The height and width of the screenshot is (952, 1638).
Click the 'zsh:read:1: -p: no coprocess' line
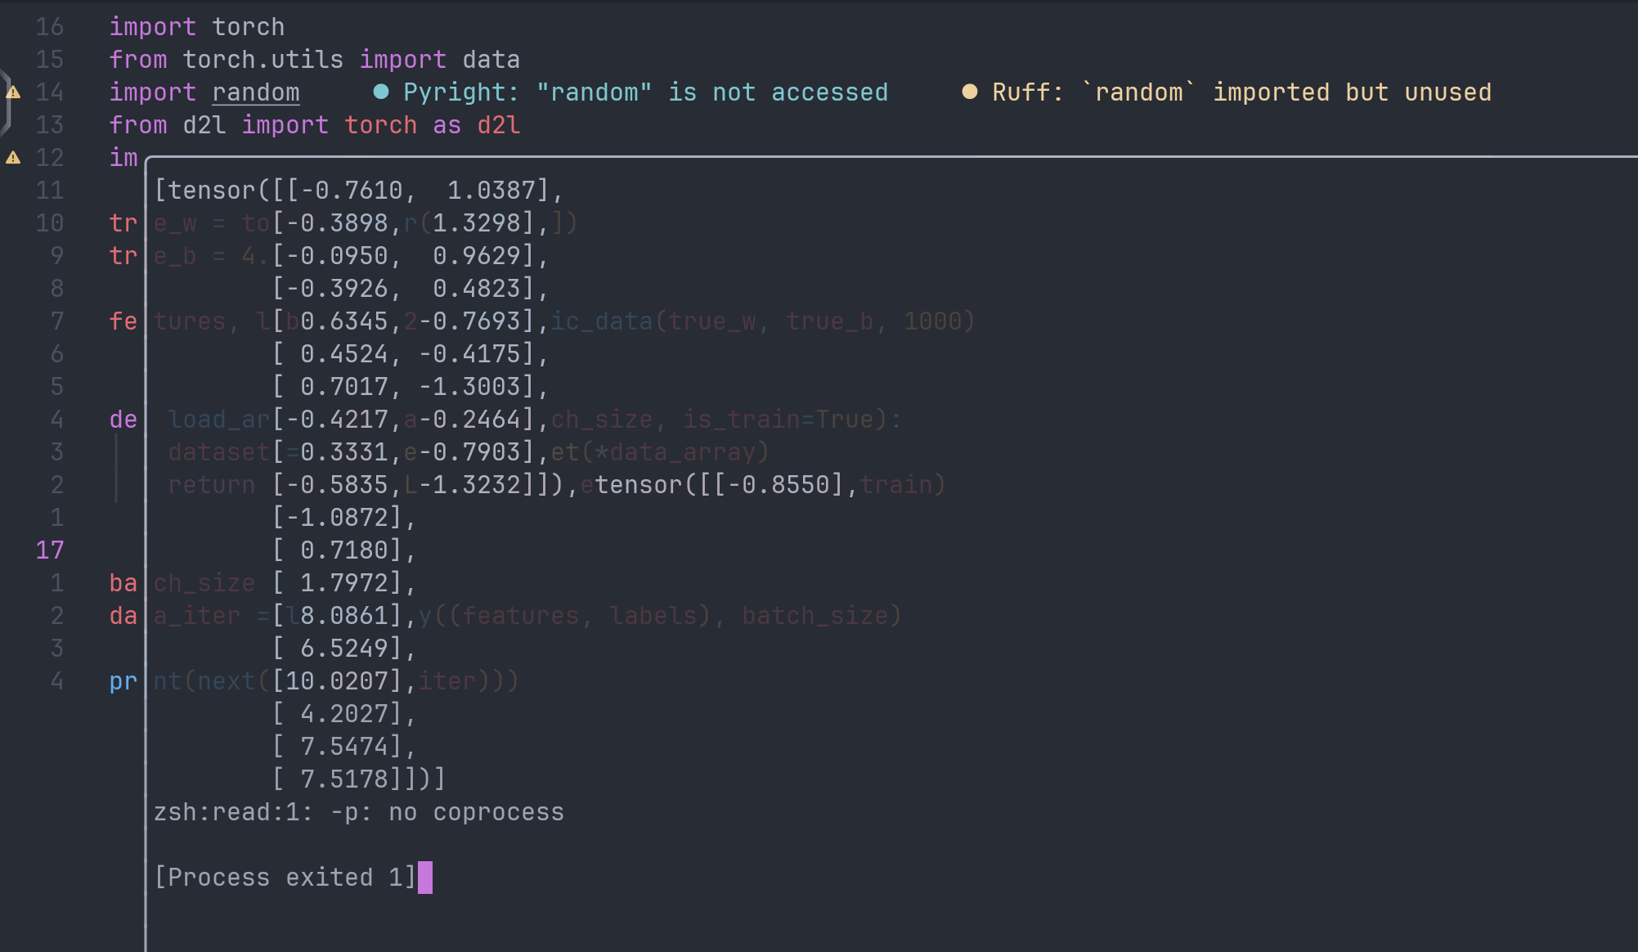[358, 812]
